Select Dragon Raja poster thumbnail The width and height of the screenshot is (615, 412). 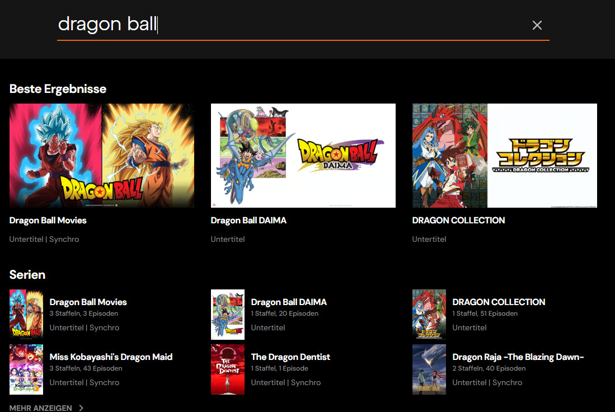tap(429, 369)
